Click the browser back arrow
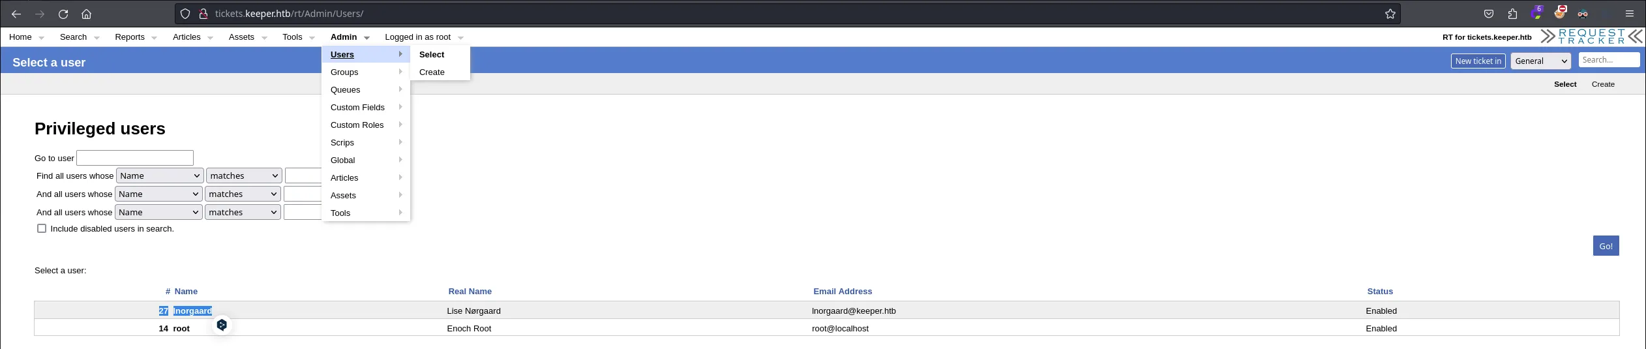Viewport: 1646px width, 349px height. pos(16,14)
